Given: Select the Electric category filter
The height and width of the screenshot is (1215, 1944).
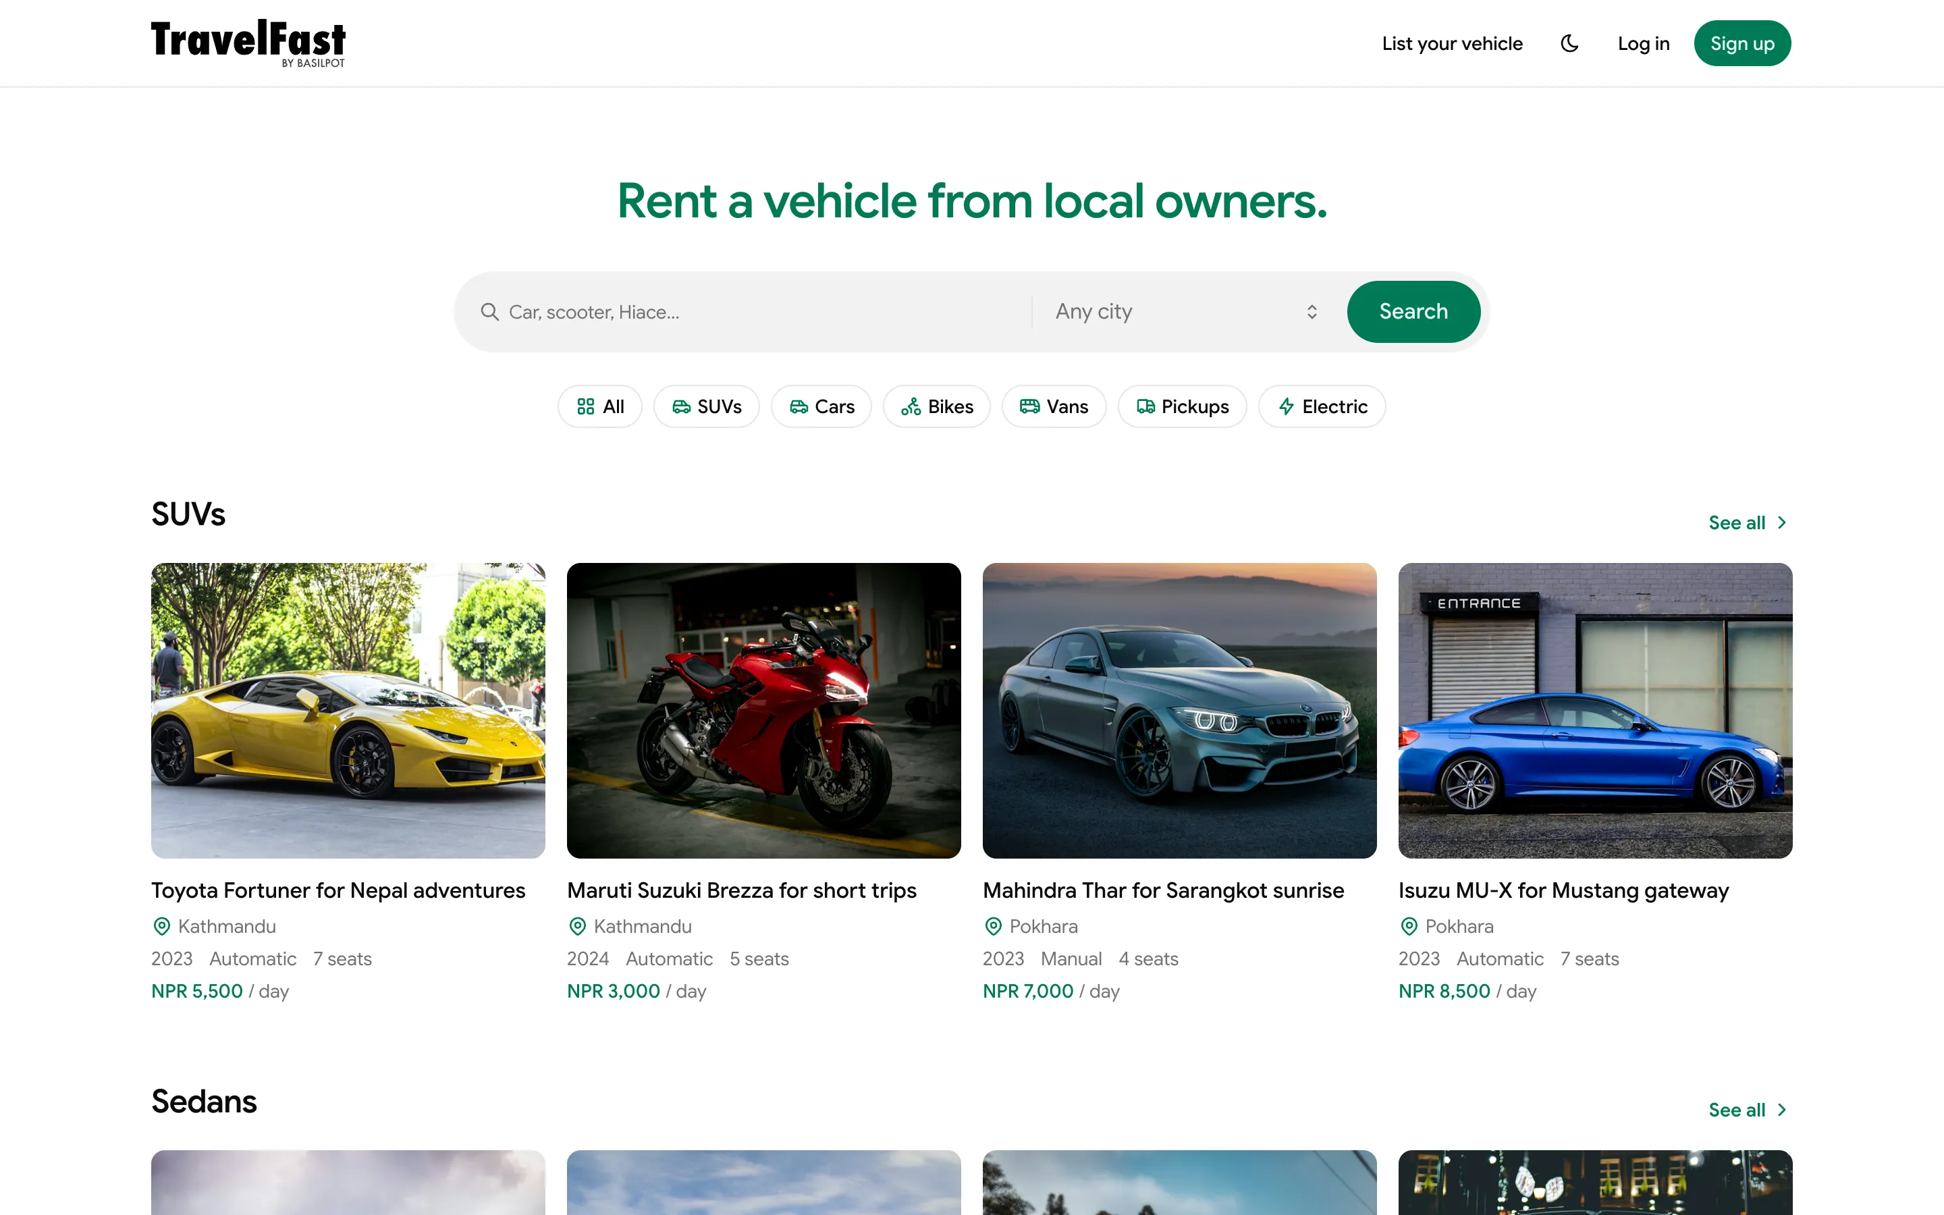Looking at the screenshot, I should tap(1322, 406).
